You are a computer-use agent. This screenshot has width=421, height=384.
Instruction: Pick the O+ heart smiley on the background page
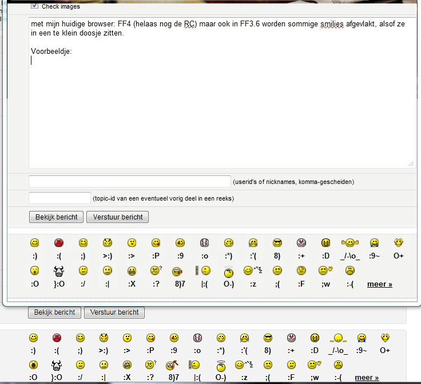[385, 338]
